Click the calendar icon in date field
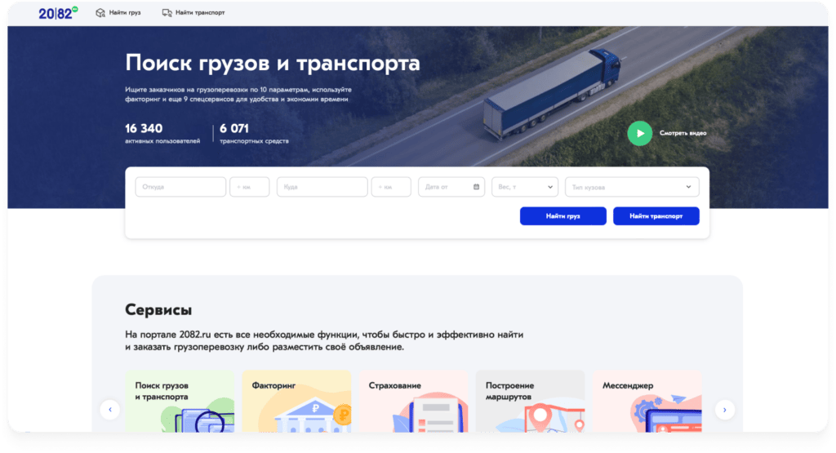 [476, 187]
